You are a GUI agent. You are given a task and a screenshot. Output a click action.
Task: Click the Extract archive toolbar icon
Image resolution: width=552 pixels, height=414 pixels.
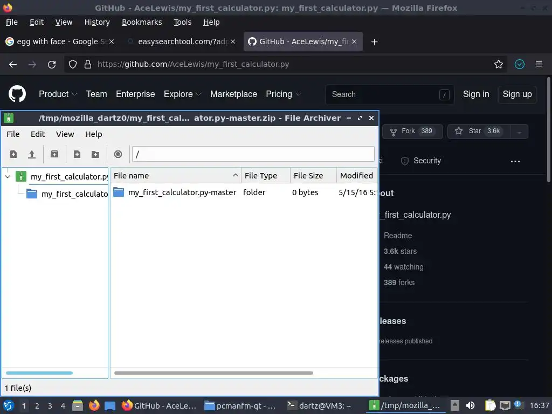[x=54, y=154]
